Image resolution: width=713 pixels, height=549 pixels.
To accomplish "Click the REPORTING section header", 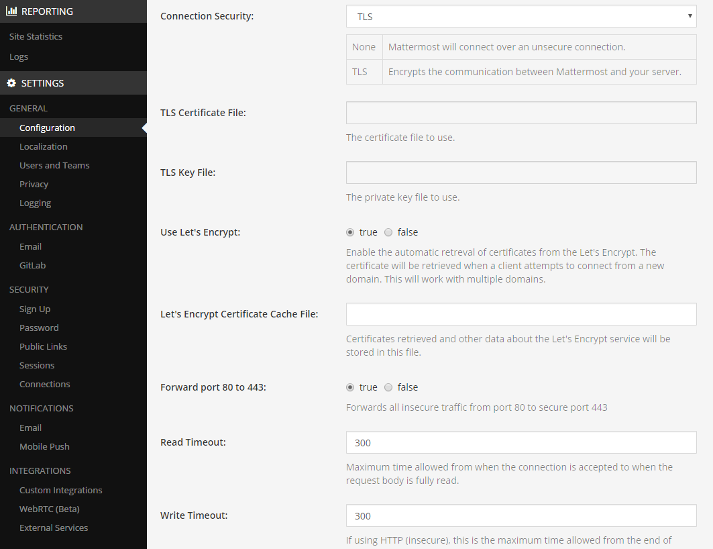I will tap(73, 11).
